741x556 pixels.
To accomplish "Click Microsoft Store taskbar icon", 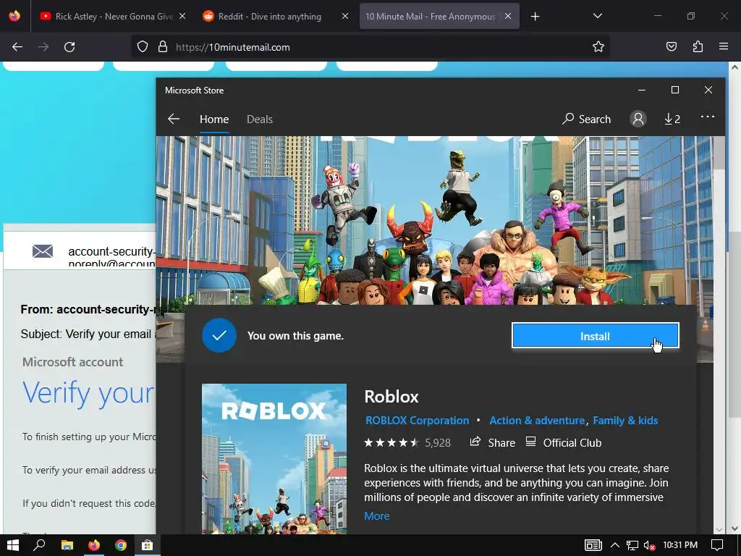I will click(148, 546).
